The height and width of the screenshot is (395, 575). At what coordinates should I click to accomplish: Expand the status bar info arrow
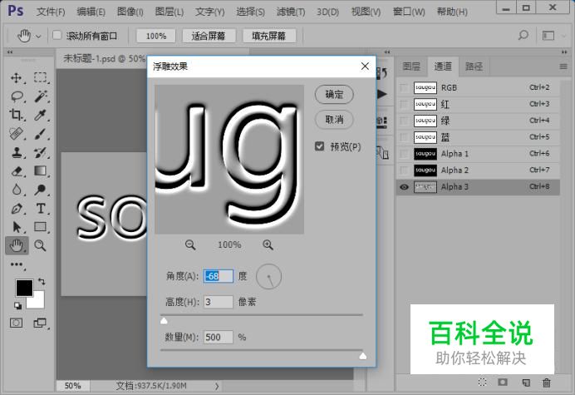click(217, 386)
